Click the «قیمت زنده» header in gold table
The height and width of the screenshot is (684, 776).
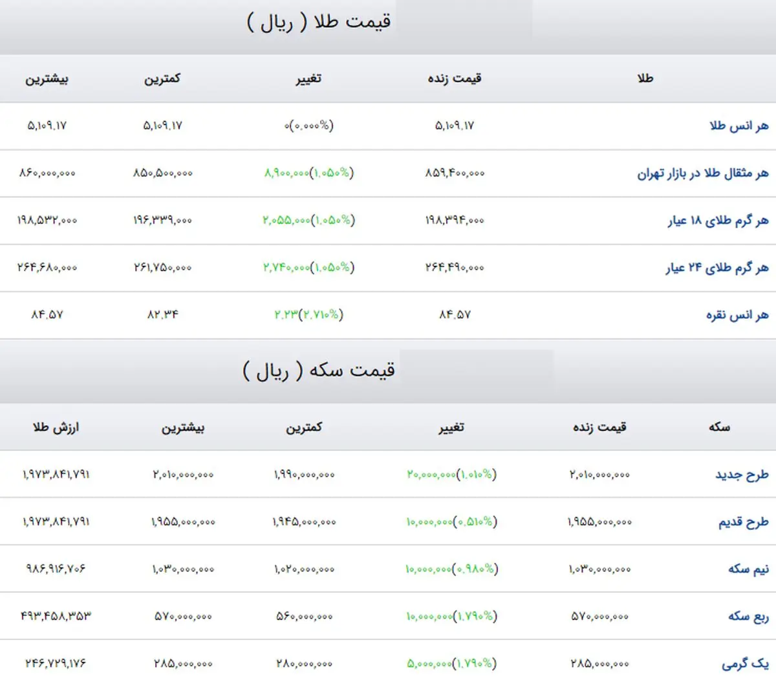tap(455, 78)
